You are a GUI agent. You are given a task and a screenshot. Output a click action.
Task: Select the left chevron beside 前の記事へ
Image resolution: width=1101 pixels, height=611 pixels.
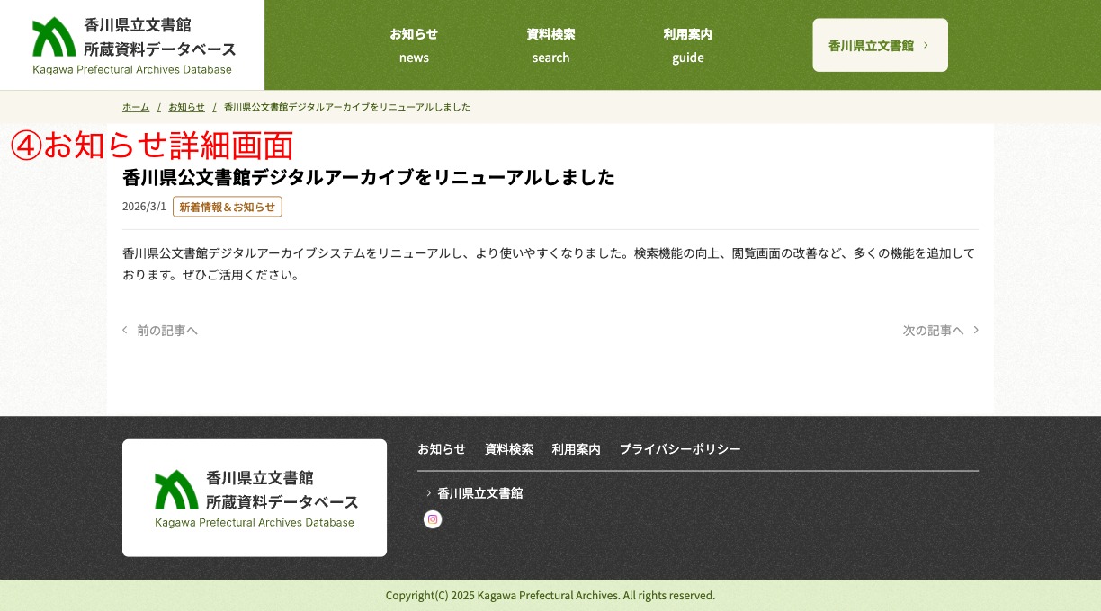[x=124, y=330]
